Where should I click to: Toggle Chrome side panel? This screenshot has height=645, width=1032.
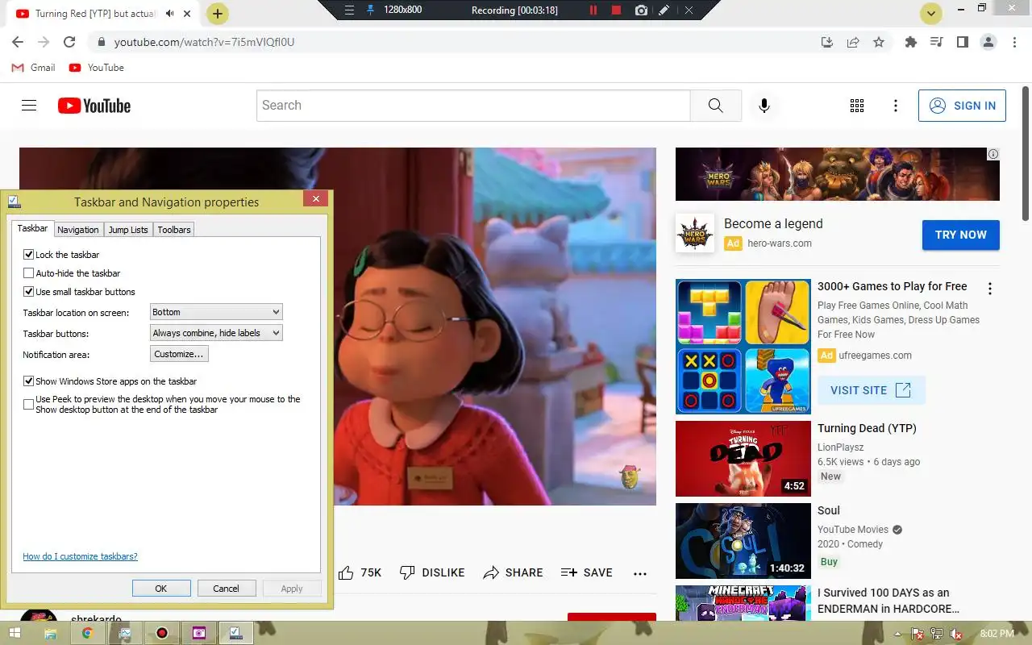[x=962, y=42]
